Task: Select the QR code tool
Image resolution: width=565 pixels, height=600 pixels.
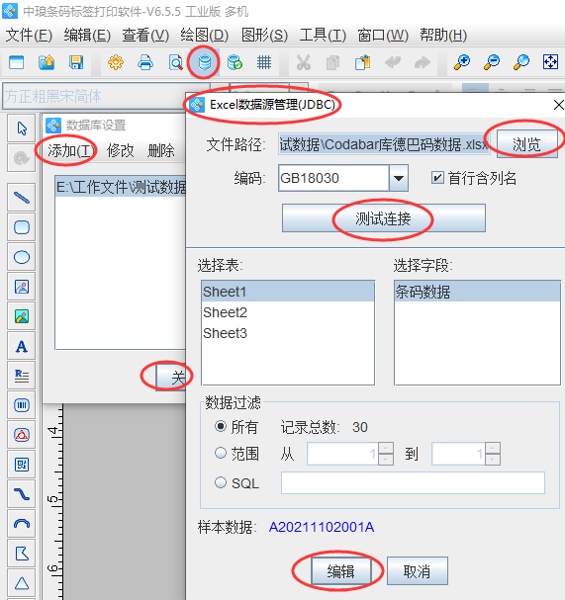Action: click(22, 465)
